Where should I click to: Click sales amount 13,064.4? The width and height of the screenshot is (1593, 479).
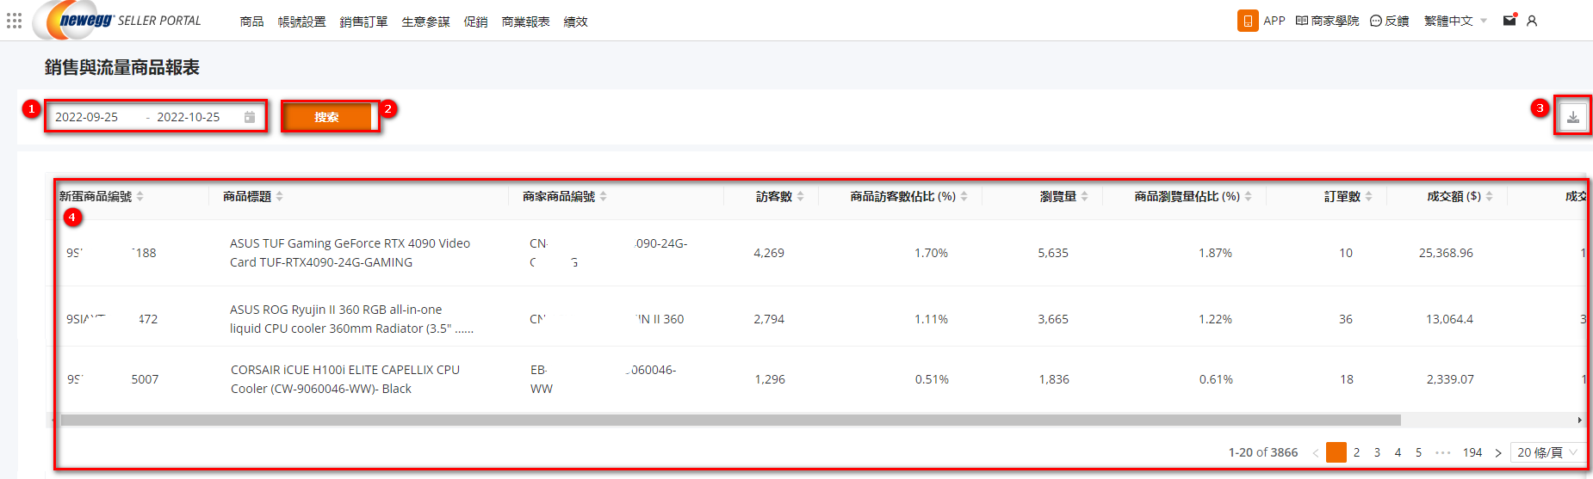pos(1449,319)
